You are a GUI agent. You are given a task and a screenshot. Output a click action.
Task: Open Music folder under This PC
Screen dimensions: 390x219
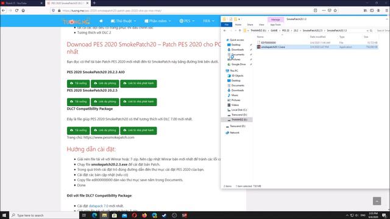(235, 96)
